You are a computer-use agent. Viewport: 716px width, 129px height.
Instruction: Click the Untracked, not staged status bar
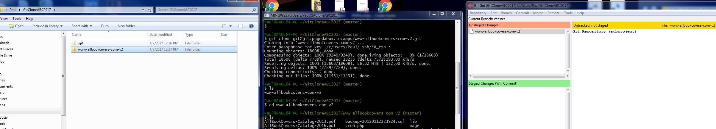tap(644, 25)
